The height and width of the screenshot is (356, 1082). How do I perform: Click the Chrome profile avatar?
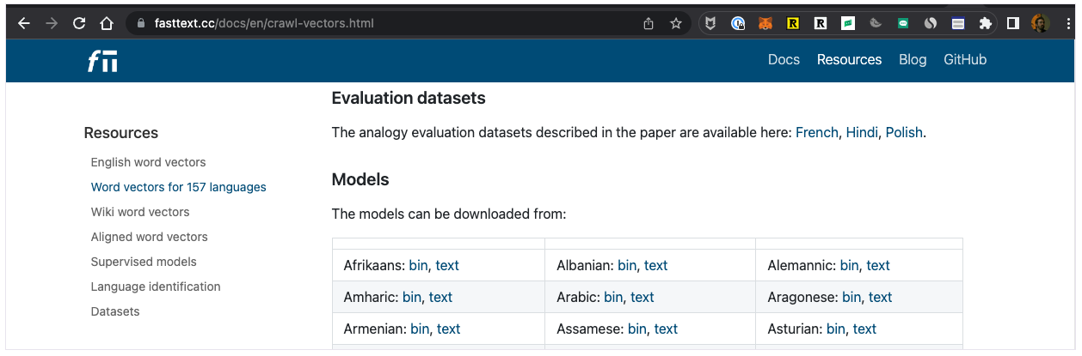(x=1040, y=24)
